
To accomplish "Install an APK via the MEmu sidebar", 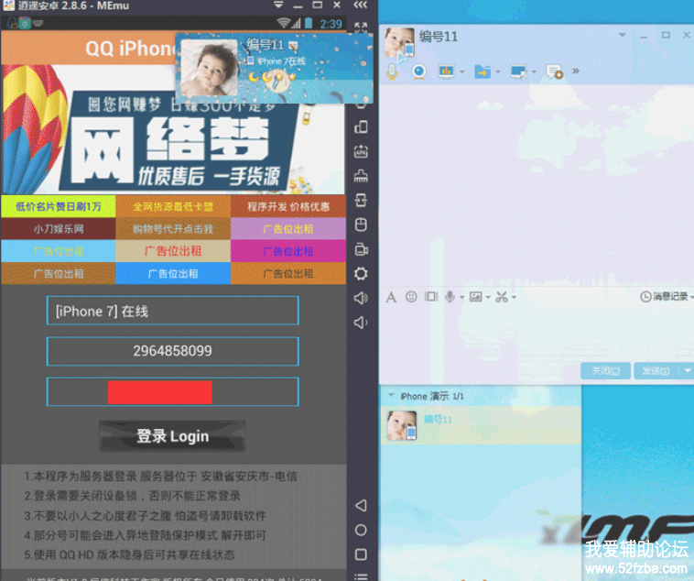I will (361, 151).
